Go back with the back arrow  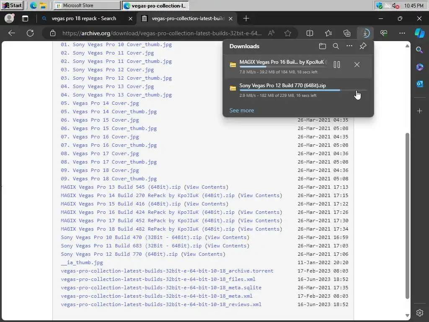coord(12,33)
